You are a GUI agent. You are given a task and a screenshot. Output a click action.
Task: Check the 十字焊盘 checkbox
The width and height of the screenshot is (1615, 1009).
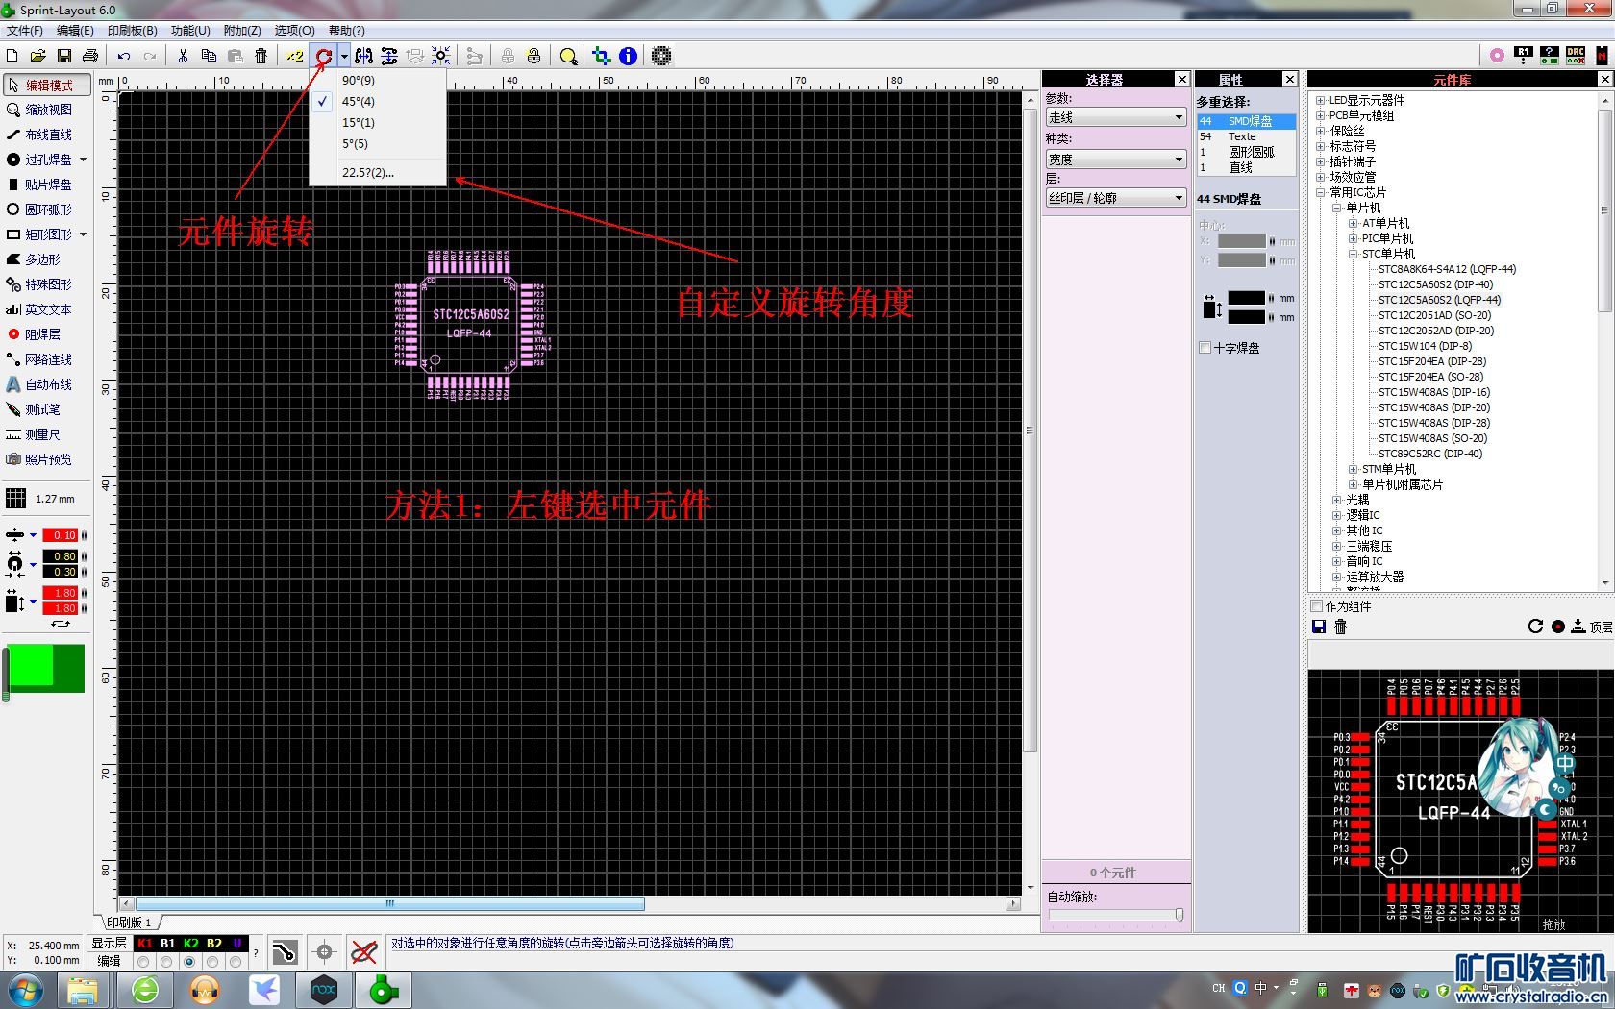(1205, 348)
